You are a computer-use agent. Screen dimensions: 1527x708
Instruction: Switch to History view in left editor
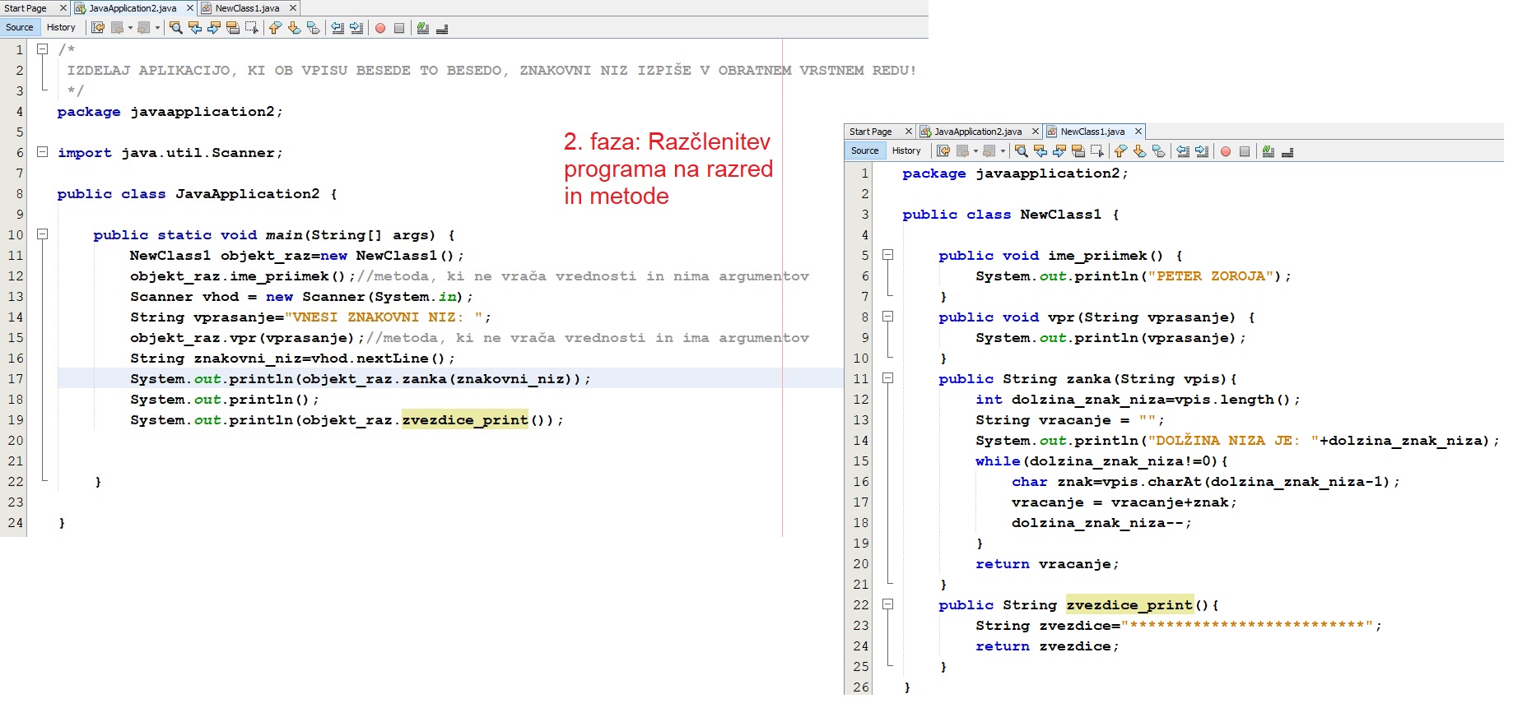[61, 27]
